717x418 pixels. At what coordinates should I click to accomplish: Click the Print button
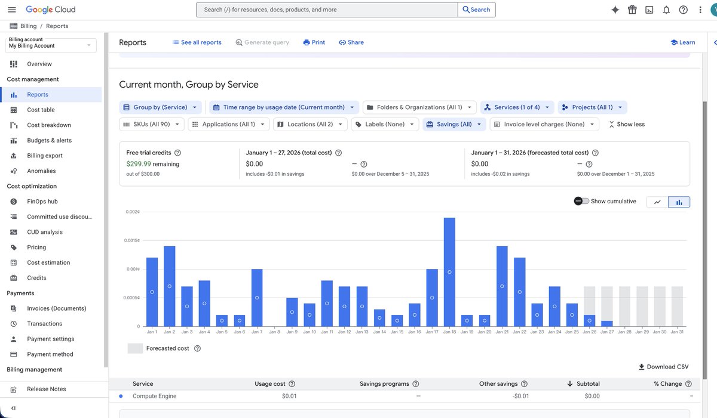coord(314,42)
